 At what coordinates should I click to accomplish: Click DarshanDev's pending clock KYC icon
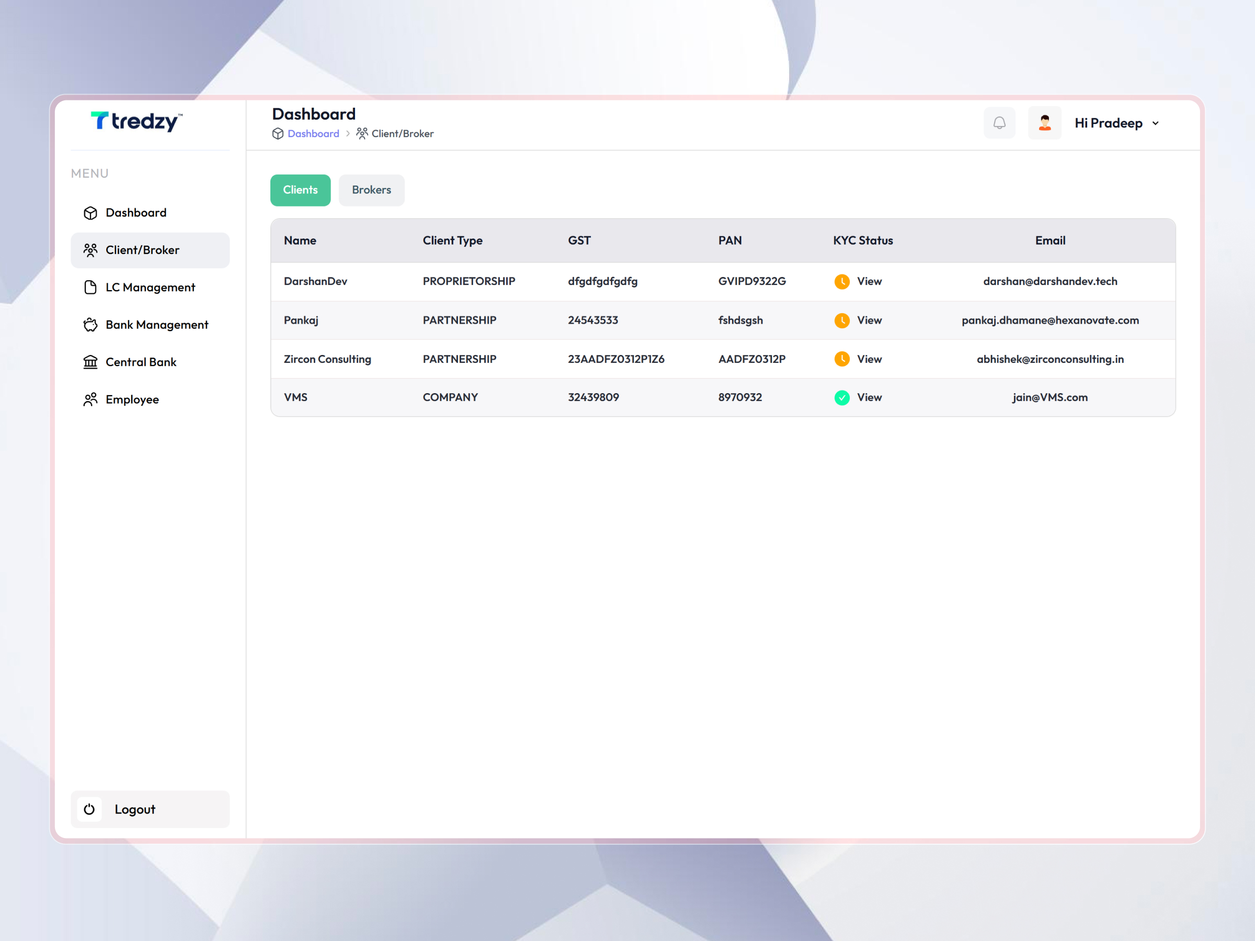pyautogui.click(x=841, y=281)
